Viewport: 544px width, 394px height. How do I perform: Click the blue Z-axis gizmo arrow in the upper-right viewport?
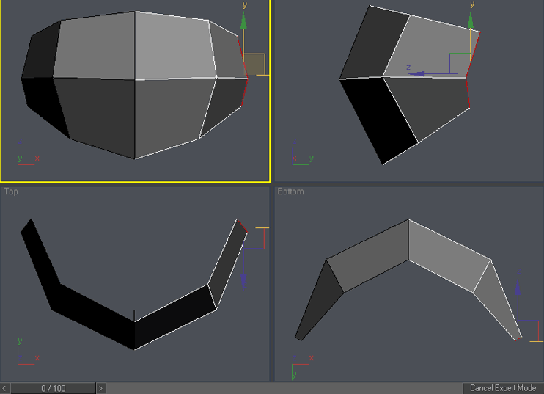[416, 73]
